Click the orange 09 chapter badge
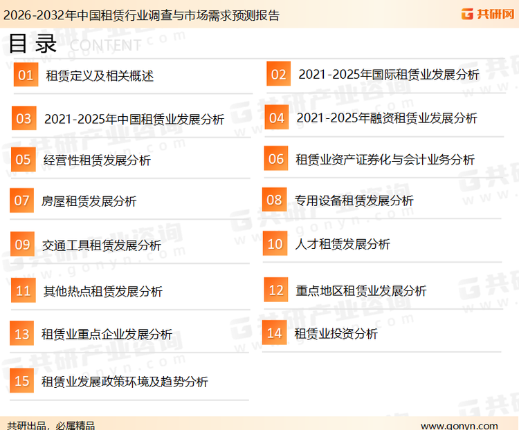Viewport: 519px width, 430px height. [23, 244]
